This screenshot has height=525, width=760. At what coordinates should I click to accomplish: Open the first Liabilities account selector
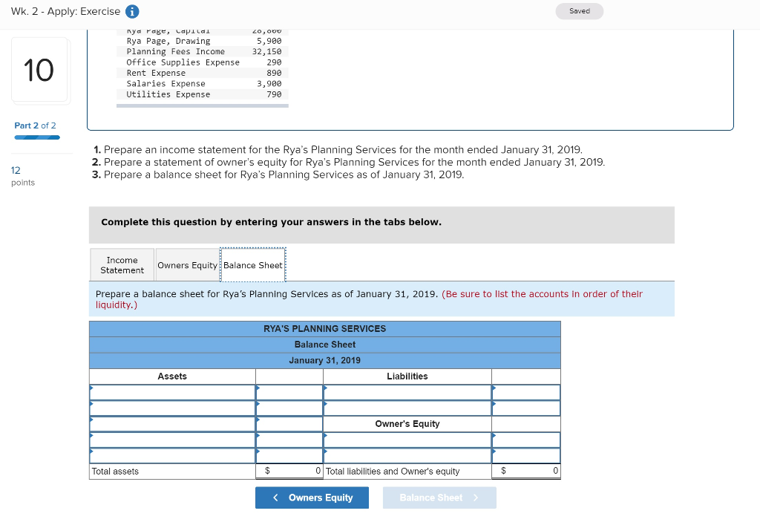click(407, 392)
